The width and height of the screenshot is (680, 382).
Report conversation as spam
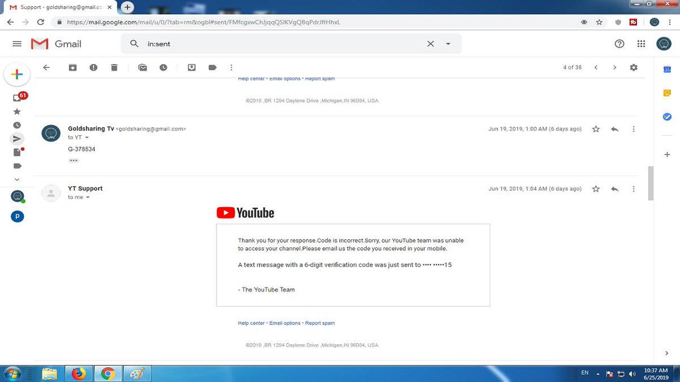point(93,67)
